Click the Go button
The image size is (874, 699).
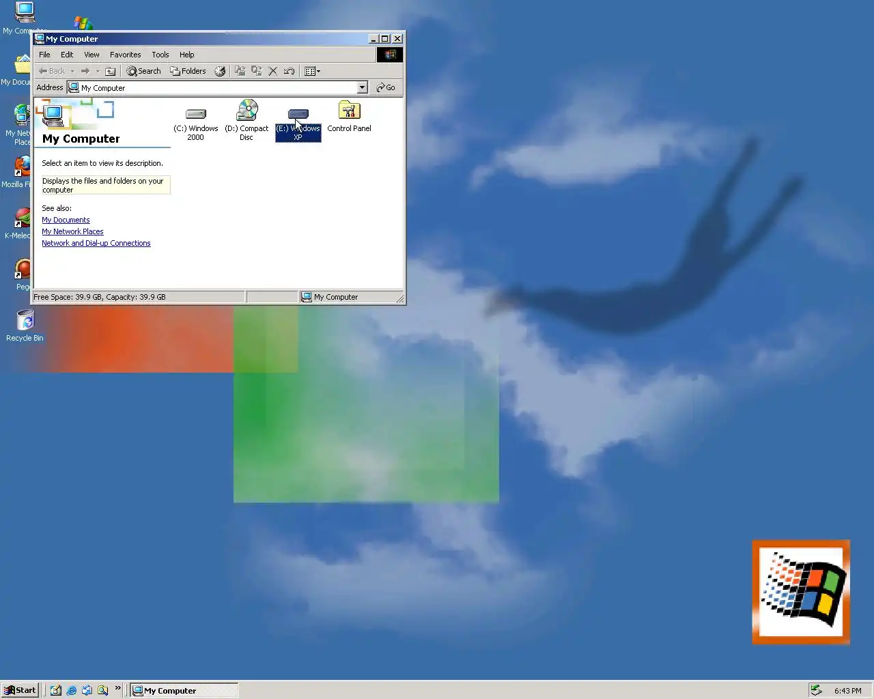click(x=386, y=87)
